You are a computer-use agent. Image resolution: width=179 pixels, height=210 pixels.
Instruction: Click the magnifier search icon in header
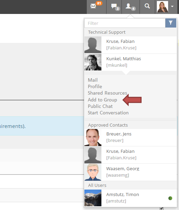pos(147,6)
